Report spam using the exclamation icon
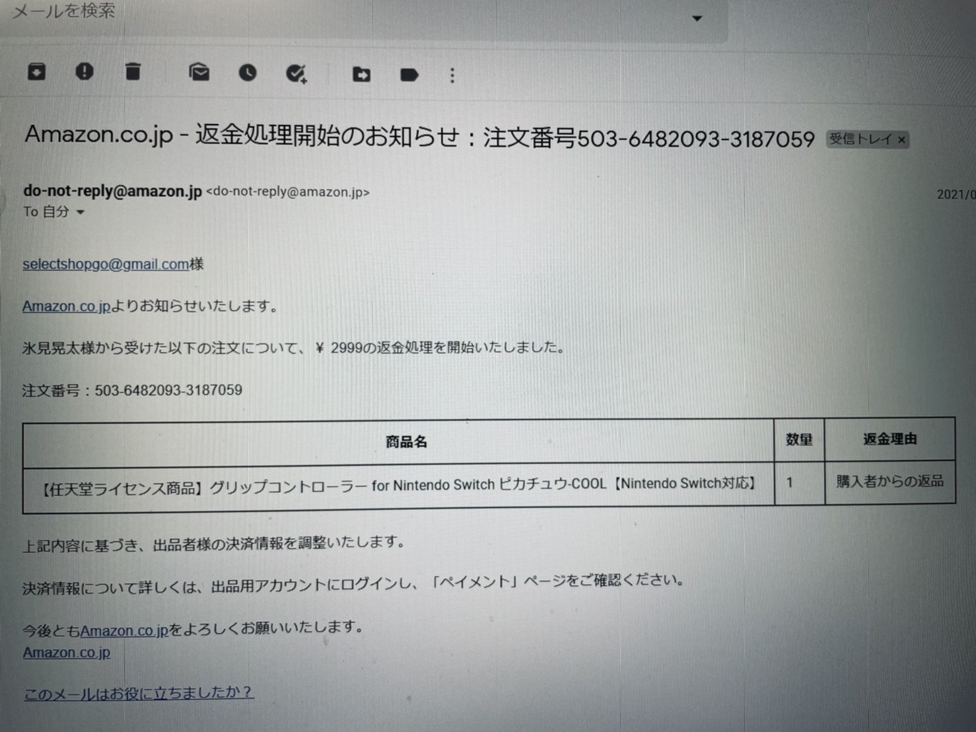The width and height of the screenshot is (976, 732). (x=85, y=71)
